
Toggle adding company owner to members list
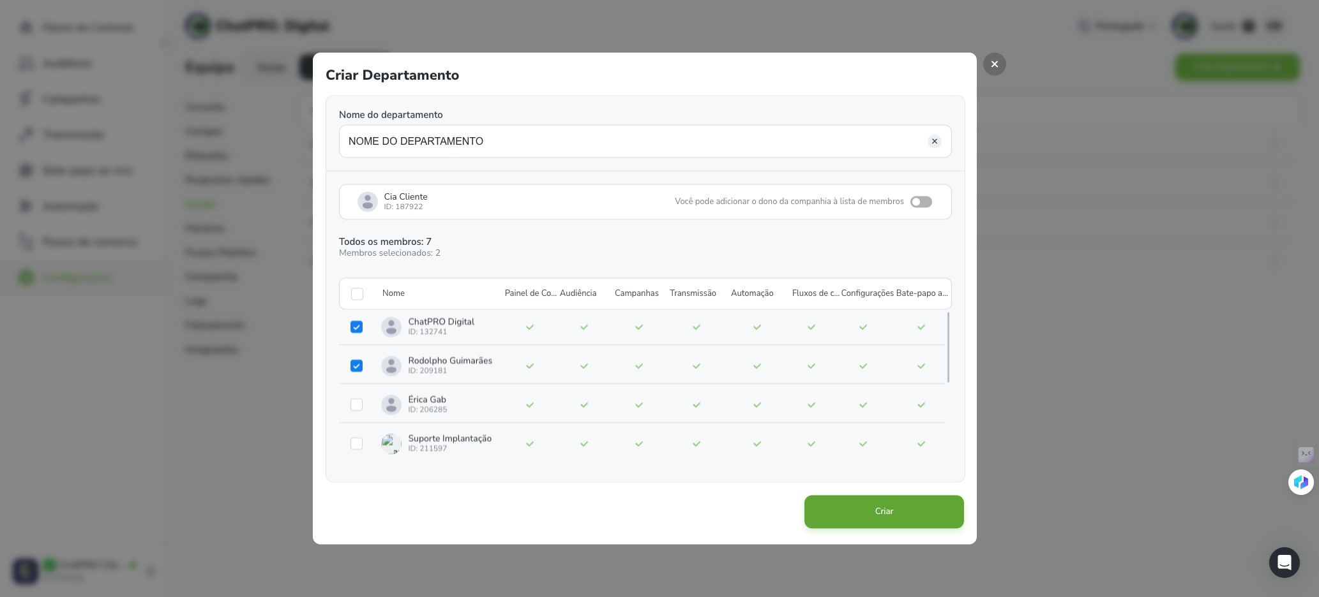coord(921,202)
